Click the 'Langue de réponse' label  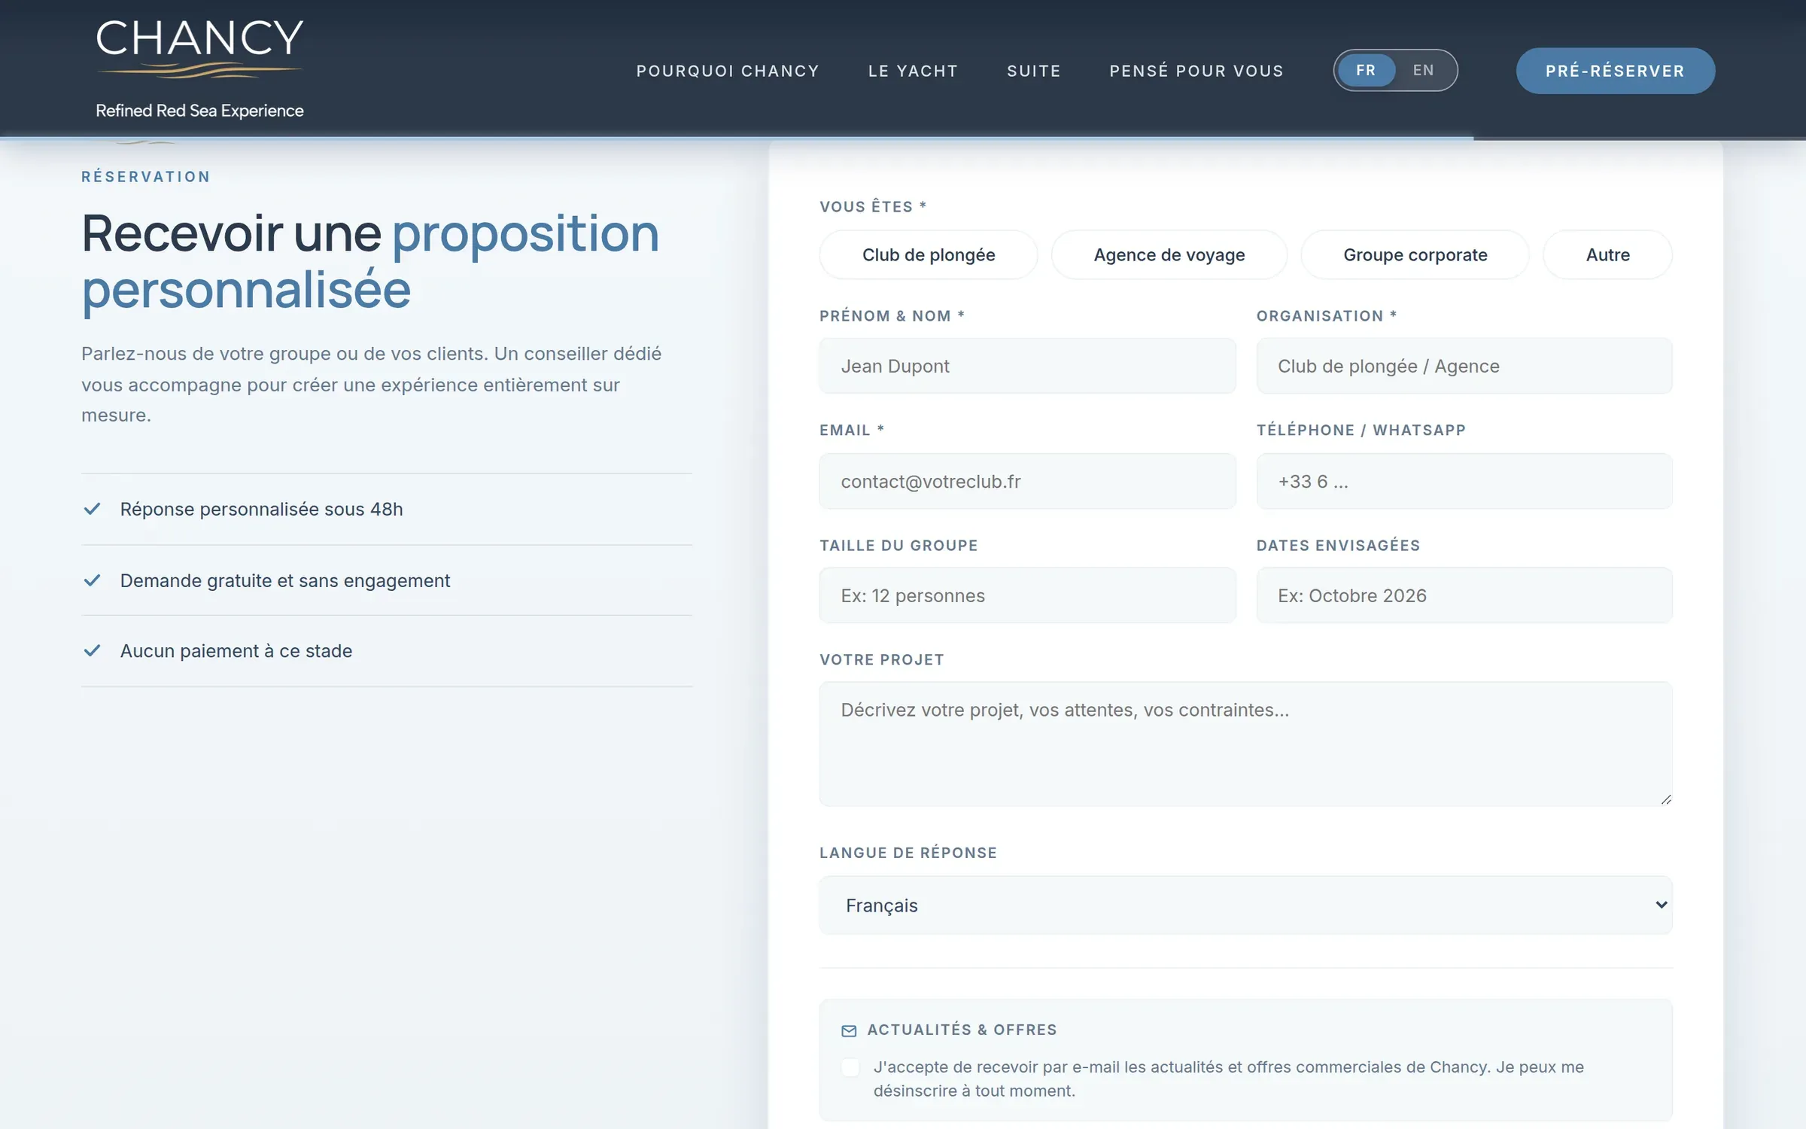(908, 853)
